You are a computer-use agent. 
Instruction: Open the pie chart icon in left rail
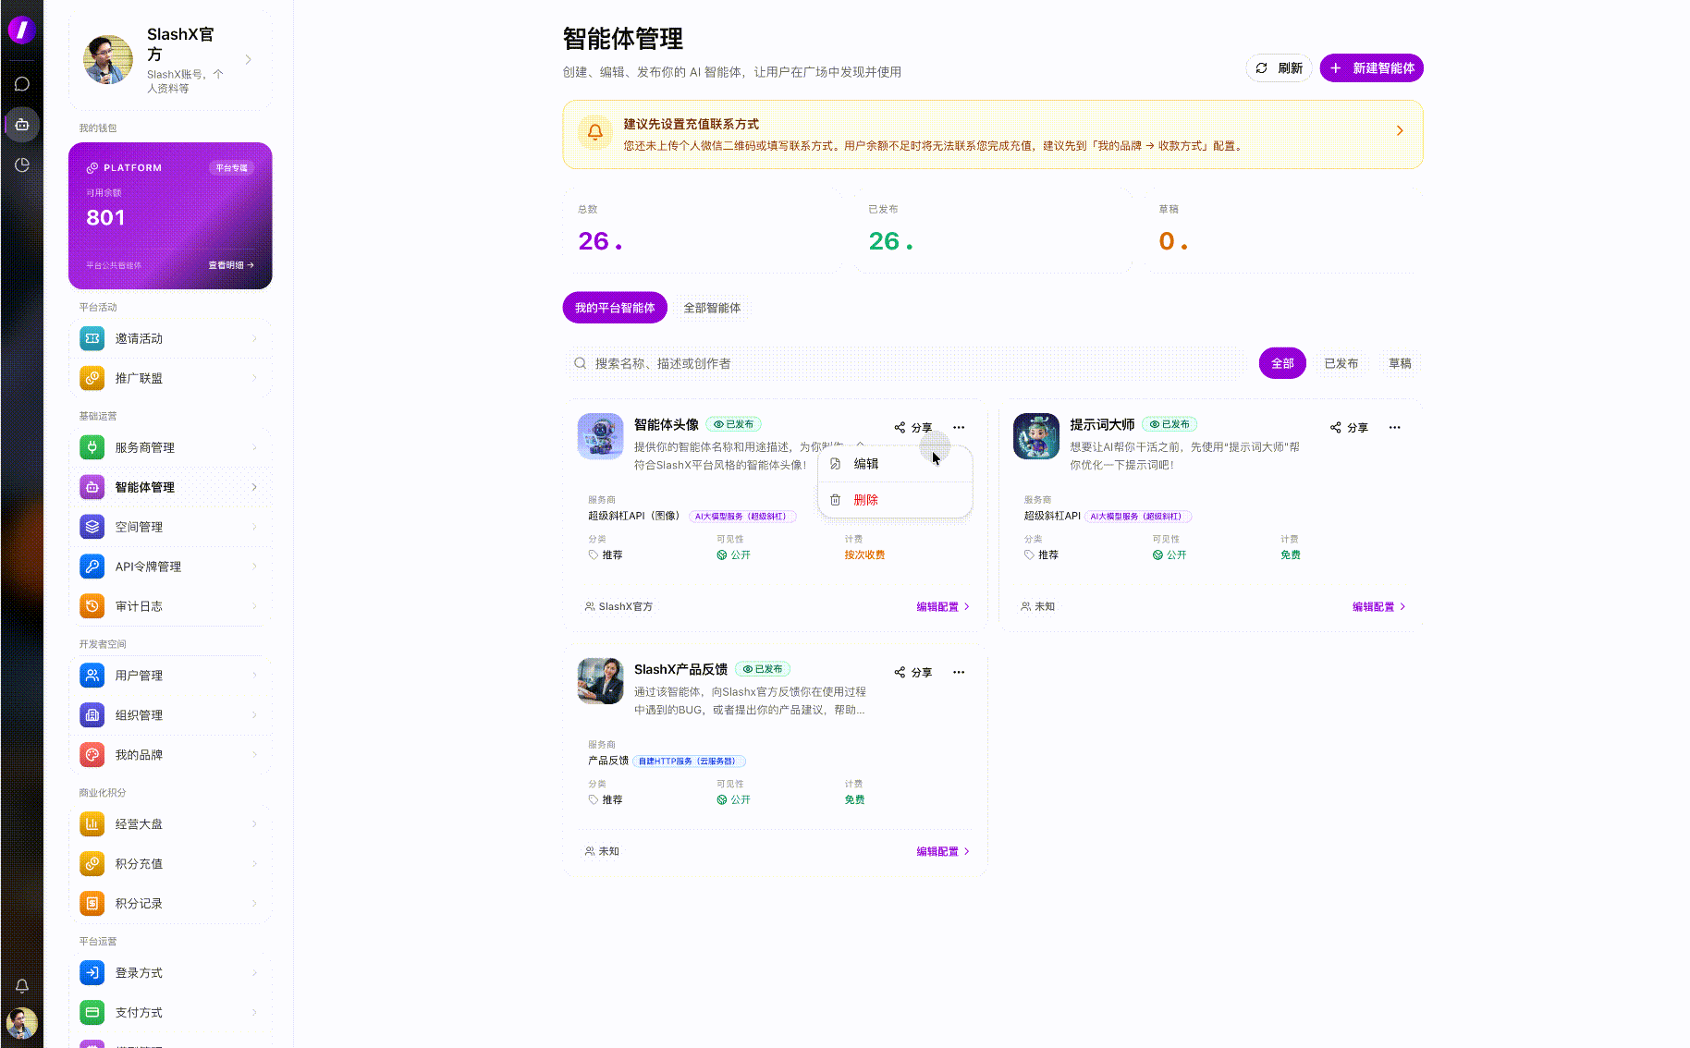[x=22, y=165]
